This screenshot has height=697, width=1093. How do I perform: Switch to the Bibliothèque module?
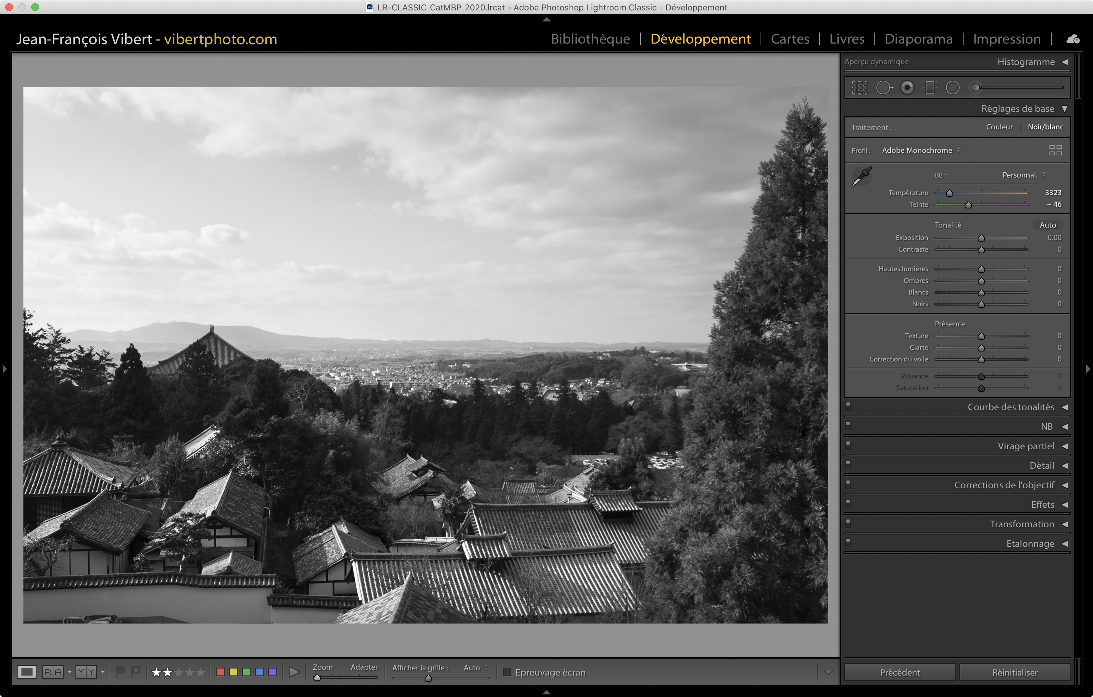click(590, 39)
